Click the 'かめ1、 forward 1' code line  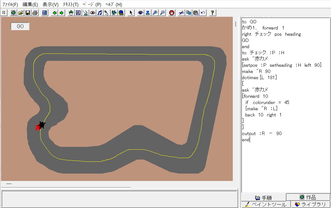tap(263, 28)
